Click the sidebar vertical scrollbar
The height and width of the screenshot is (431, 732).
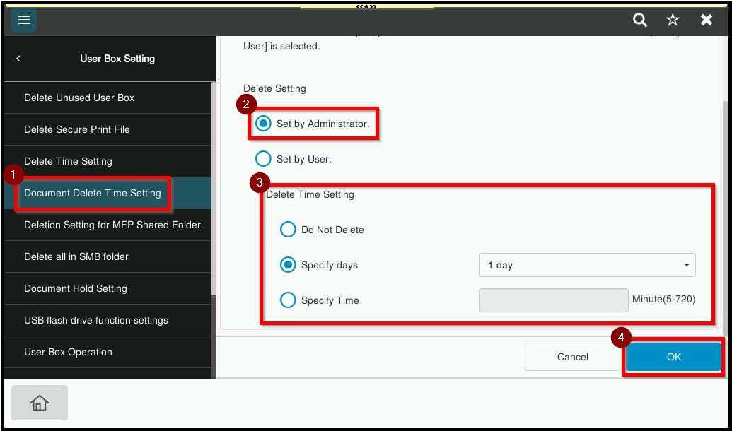click(x=214, y=191)
